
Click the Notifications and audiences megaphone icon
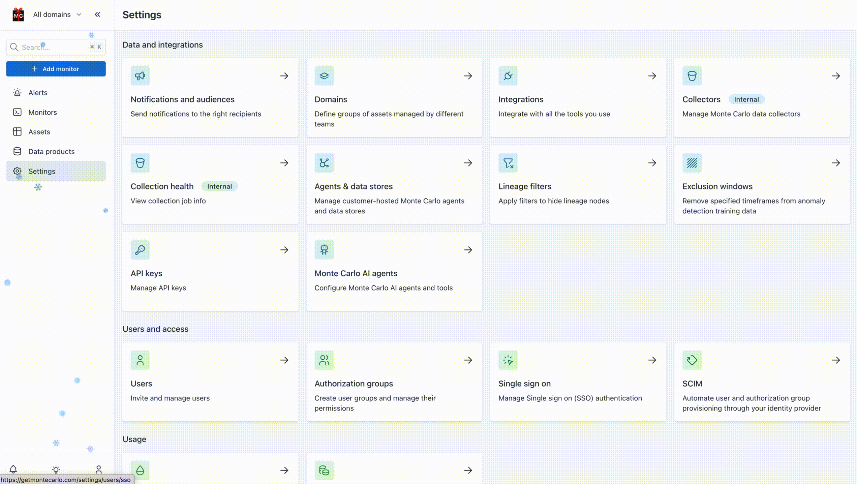pyautogui.click(x=140, y=76)
